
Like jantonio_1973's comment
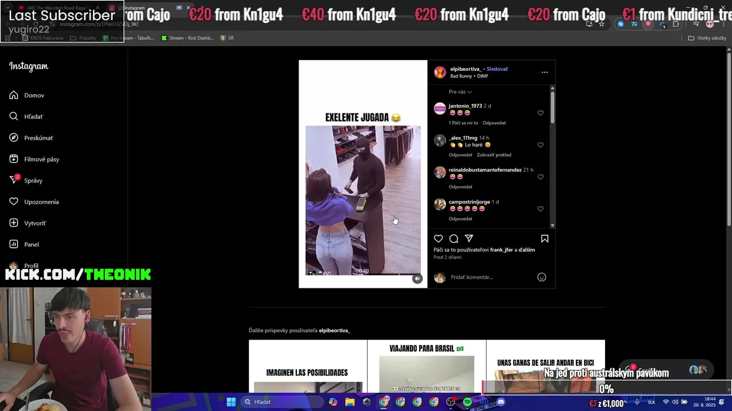coord(540,113)
